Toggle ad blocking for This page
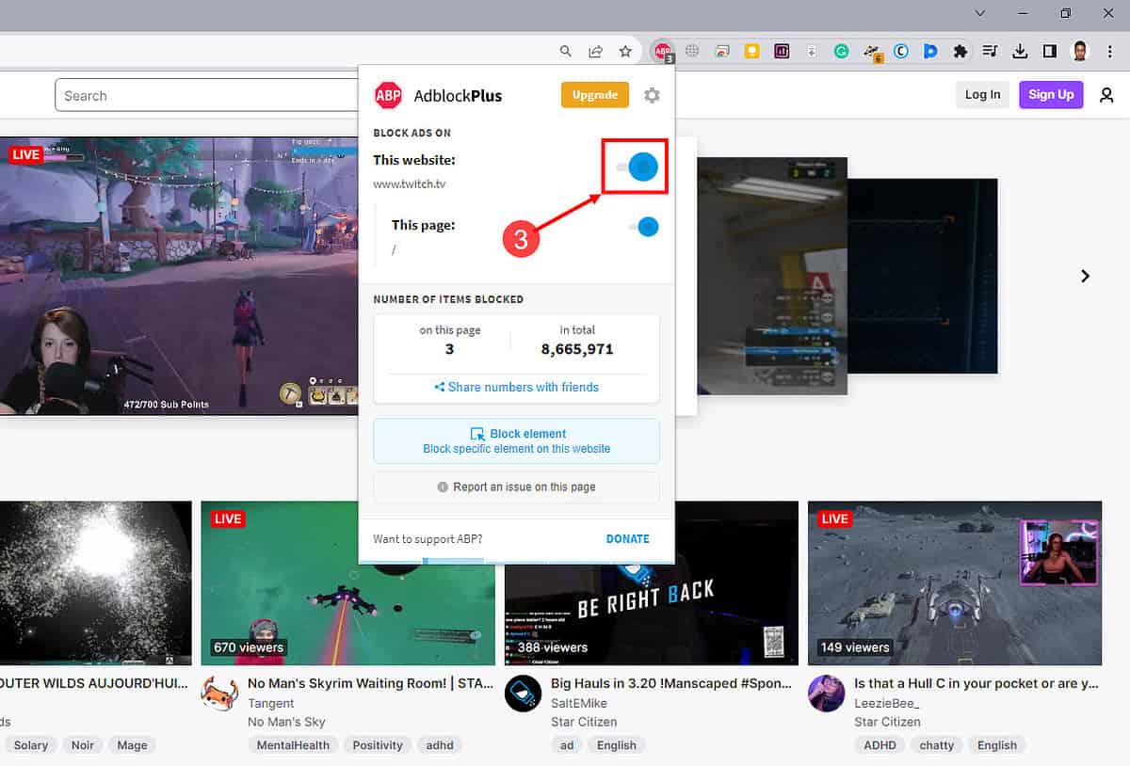 (x=643, y=227)
